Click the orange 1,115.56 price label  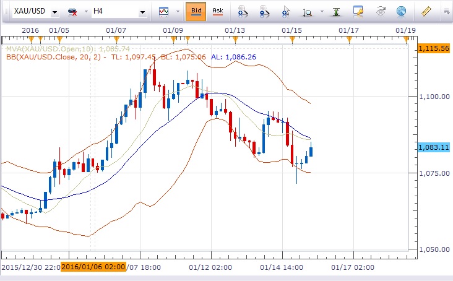[434, 48]
